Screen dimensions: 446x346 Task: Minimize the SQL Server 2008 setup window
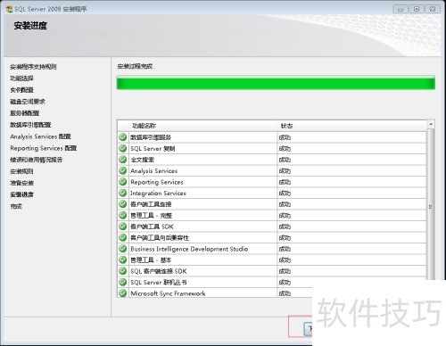[x=401, y=9]
